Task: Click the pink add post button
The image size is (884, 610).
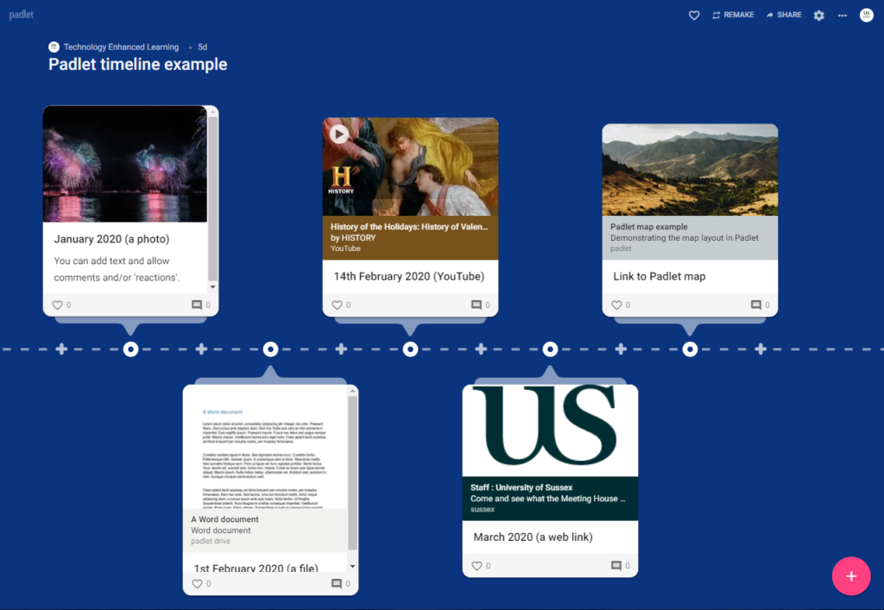Action: point(851,575)
